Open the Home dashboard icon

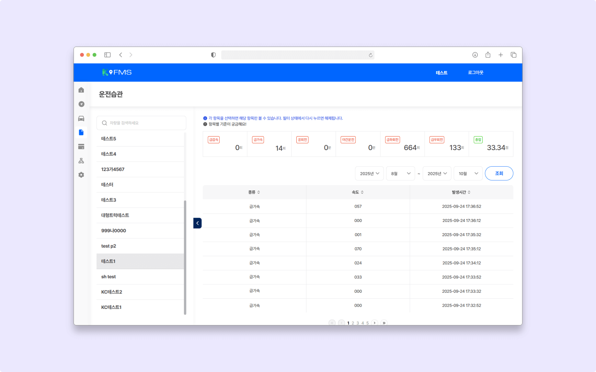(81, 90)
